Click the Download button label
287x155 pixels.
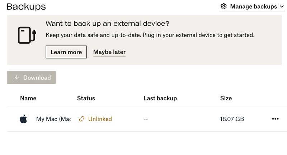[x=37, y=77]
